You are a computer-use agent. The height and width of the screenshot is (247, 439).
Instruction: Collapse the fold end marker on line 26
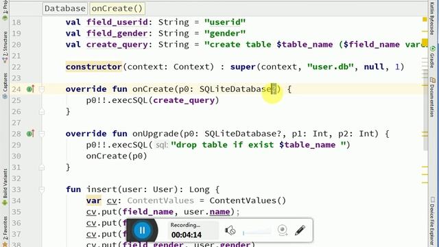coord(42,112)
